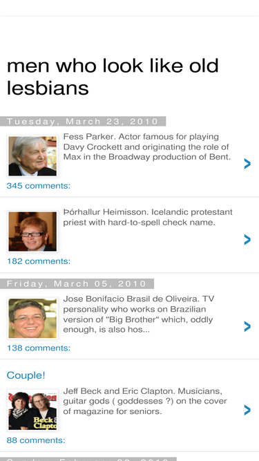Screen dimensions: 259x461
Task: Select the Tuesday, March 23, 2010 date header
Action: 83,122
